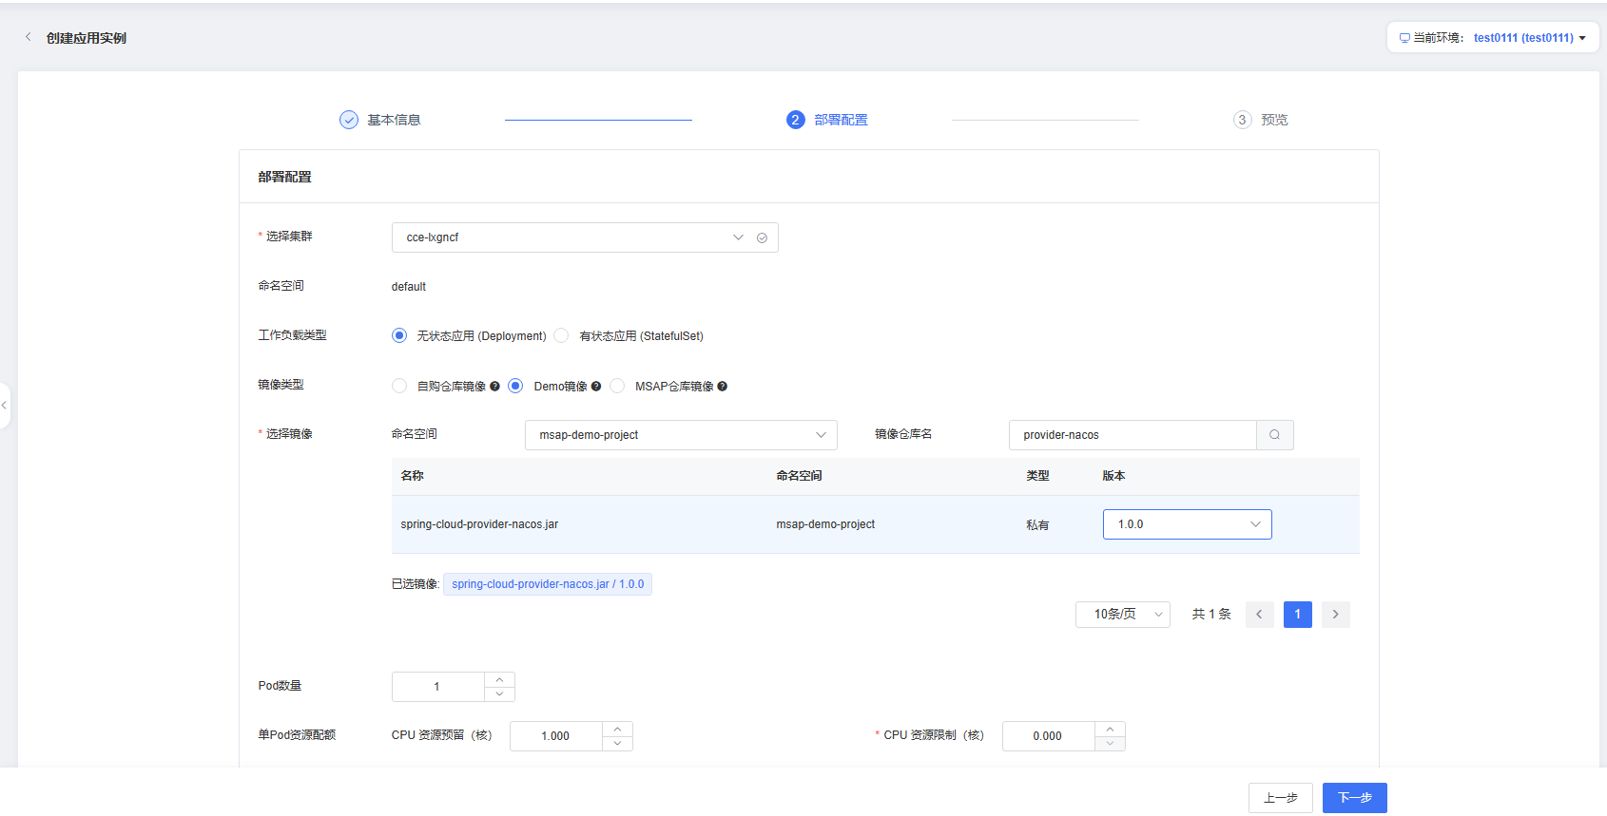
Task: Click the next page arrow in pagination
Action: point(1335,615)
